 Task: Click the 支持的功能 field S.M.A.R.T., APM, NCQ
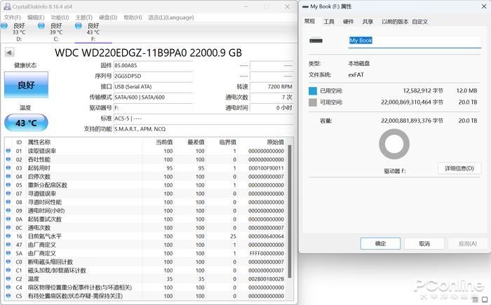pyautogui.click(x=203, y=129)
